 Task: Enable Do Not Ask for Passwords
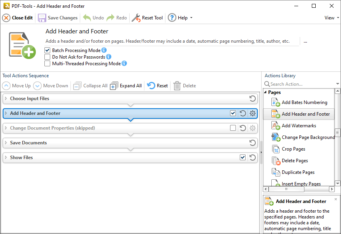pyautogui.click(x=47, y=57)
